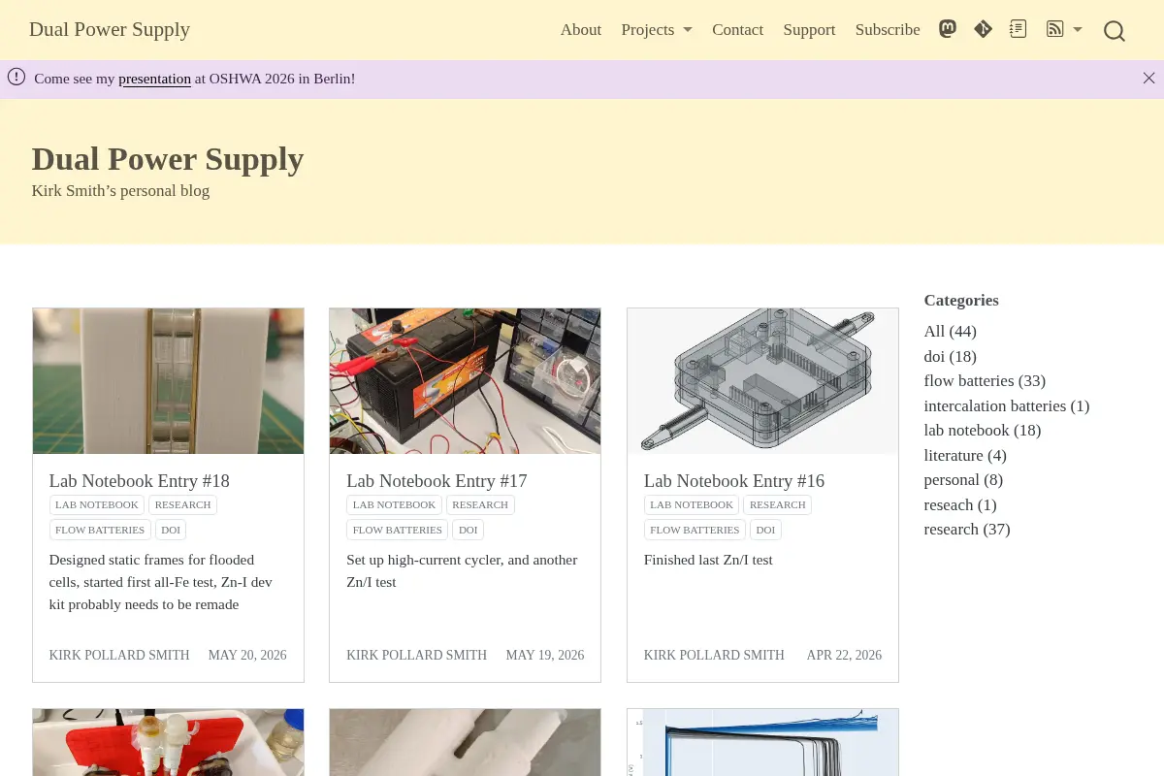The image size is (1164, 776).
Task: Open Lab Notebook Entry #18 title
Action: click(139, 480)
